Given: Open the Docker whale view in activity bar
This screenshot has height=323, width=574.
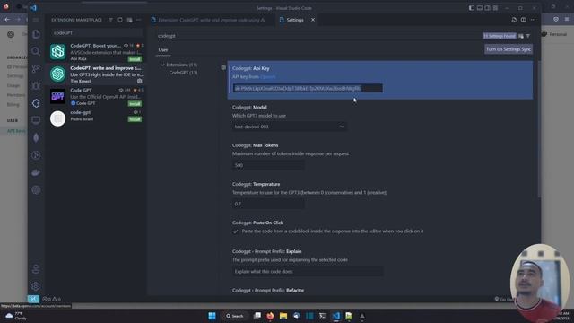Looking at the screenshot, I should [36, 172].
